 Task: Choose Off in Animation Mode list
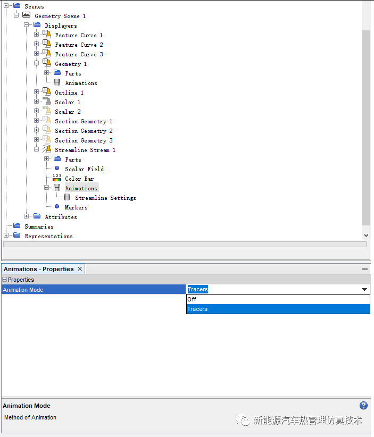(x=278, y=299)
